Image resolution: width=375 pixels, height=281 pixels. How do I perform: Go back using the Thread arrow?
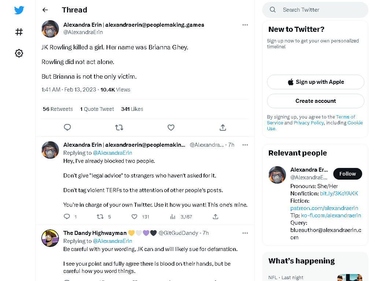[45, 10]
